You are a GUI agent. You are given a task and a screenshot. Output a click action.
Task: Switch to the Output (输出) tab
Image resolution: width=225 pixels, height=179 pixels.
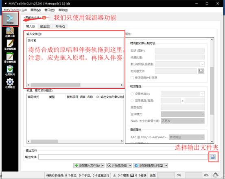pos(45,26)
